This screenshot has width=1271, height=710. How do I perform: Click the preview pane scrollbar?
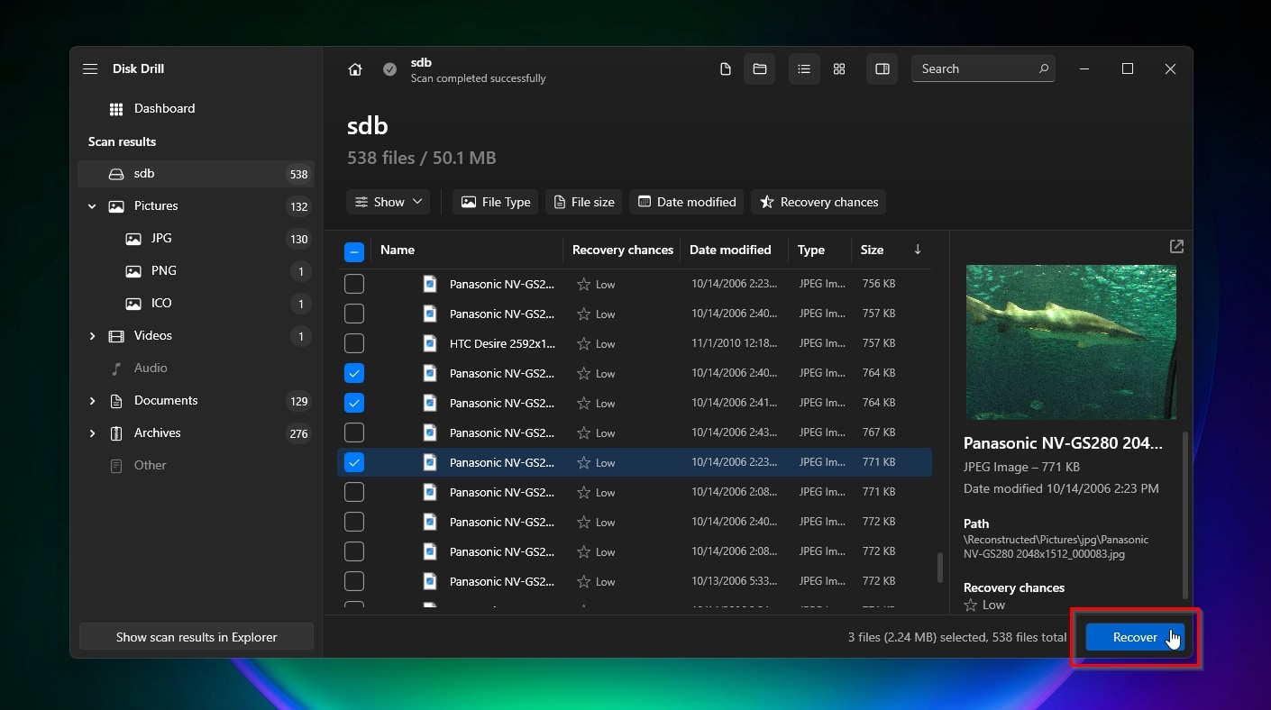click(x=1185, y=515)
